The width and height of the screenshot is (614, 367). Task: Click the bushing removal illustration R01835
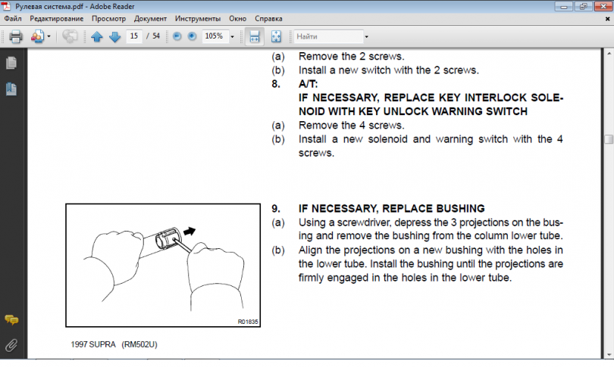click(x=163, y=265)
